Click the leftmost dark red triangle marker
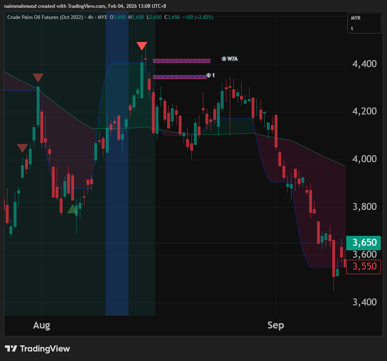 click(x=22, y=148)
